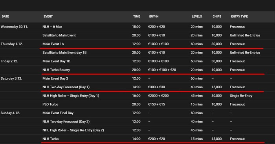This screenshot has width=275, height=144.
Task: Click Freezeout entry type of PLO Turbo
Action: click(237, 104)
